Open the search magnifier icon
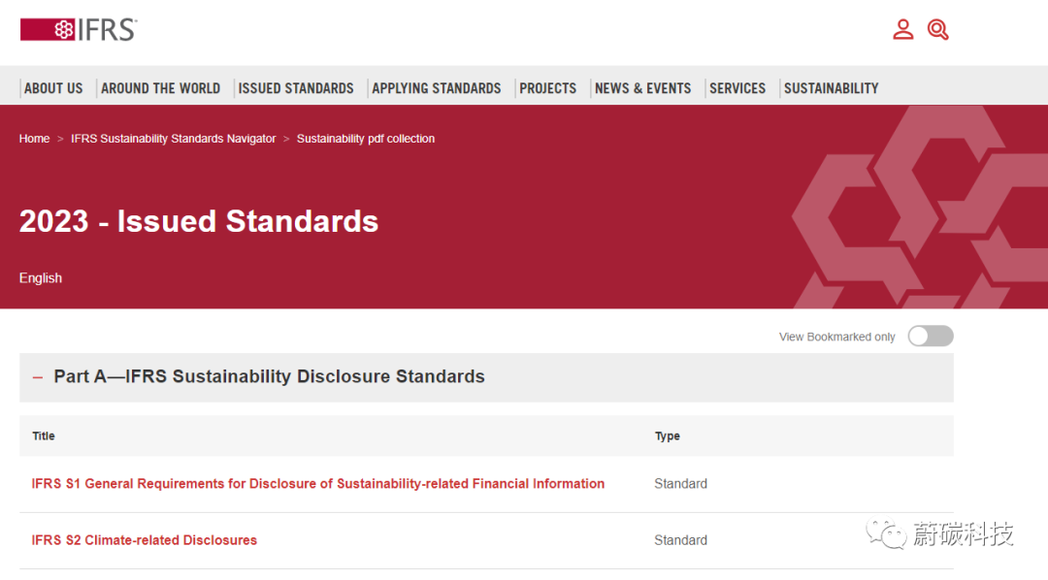The width and height of the screenshot is (1048, 580). pos(937,29)
